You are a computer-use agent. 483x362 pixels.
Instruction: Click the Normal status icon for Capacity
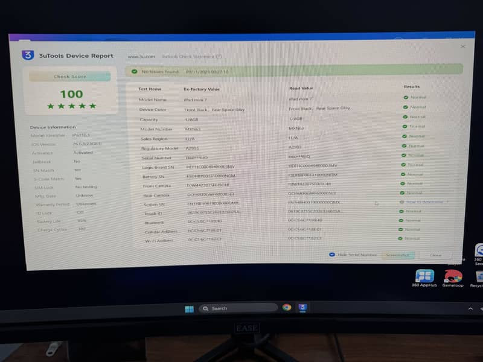tap(405, 116)
